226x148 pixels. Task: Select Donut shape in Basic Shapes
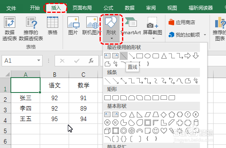[x=124, y=131]
